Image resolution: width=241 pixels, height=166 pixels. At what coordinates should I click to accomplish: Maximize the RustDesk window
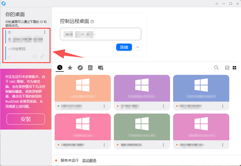click(231, 4)
